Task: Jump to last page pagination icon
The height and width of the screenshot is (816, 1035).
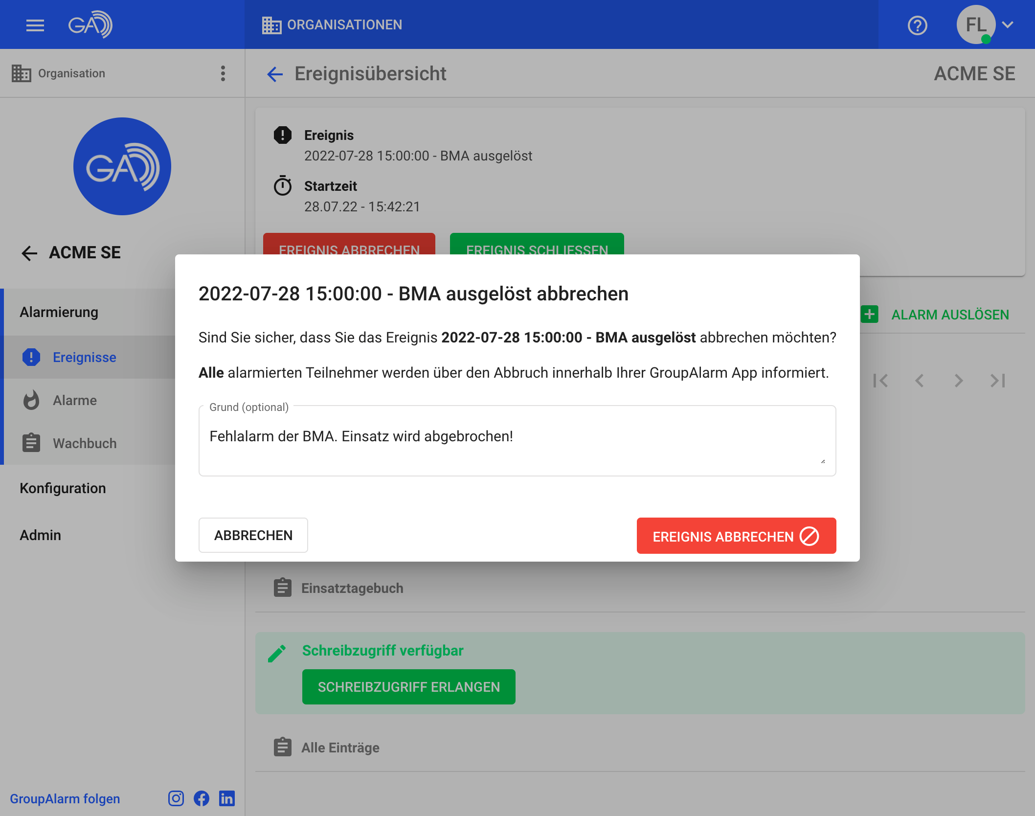Action: 998,381
